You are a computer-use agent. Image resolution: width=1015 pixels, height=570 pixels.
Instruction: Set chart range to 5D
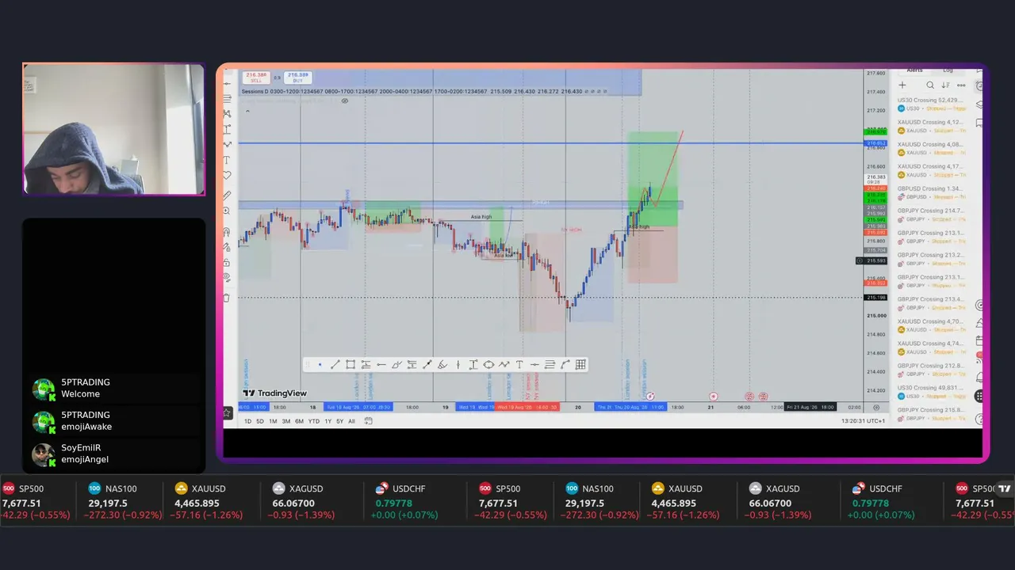260,421
